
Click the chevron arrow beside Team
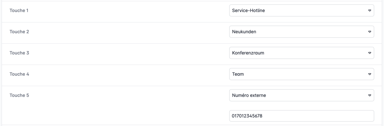coord(369,74)
